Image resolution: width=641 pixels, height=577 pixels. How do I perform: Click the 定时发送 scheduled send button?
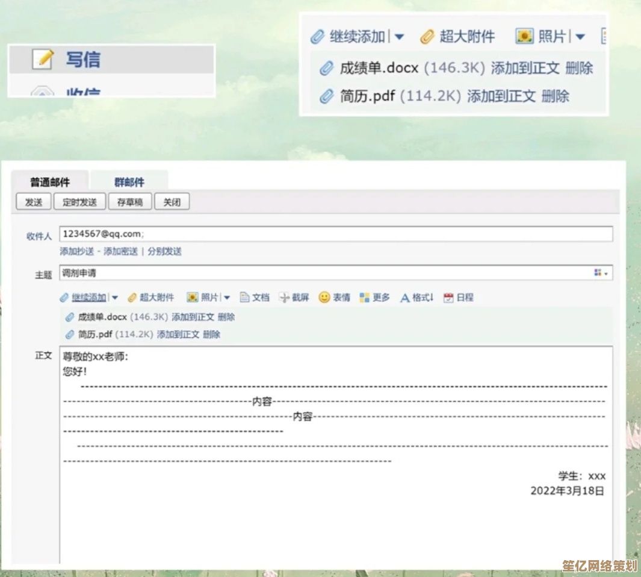click(79, 202)
